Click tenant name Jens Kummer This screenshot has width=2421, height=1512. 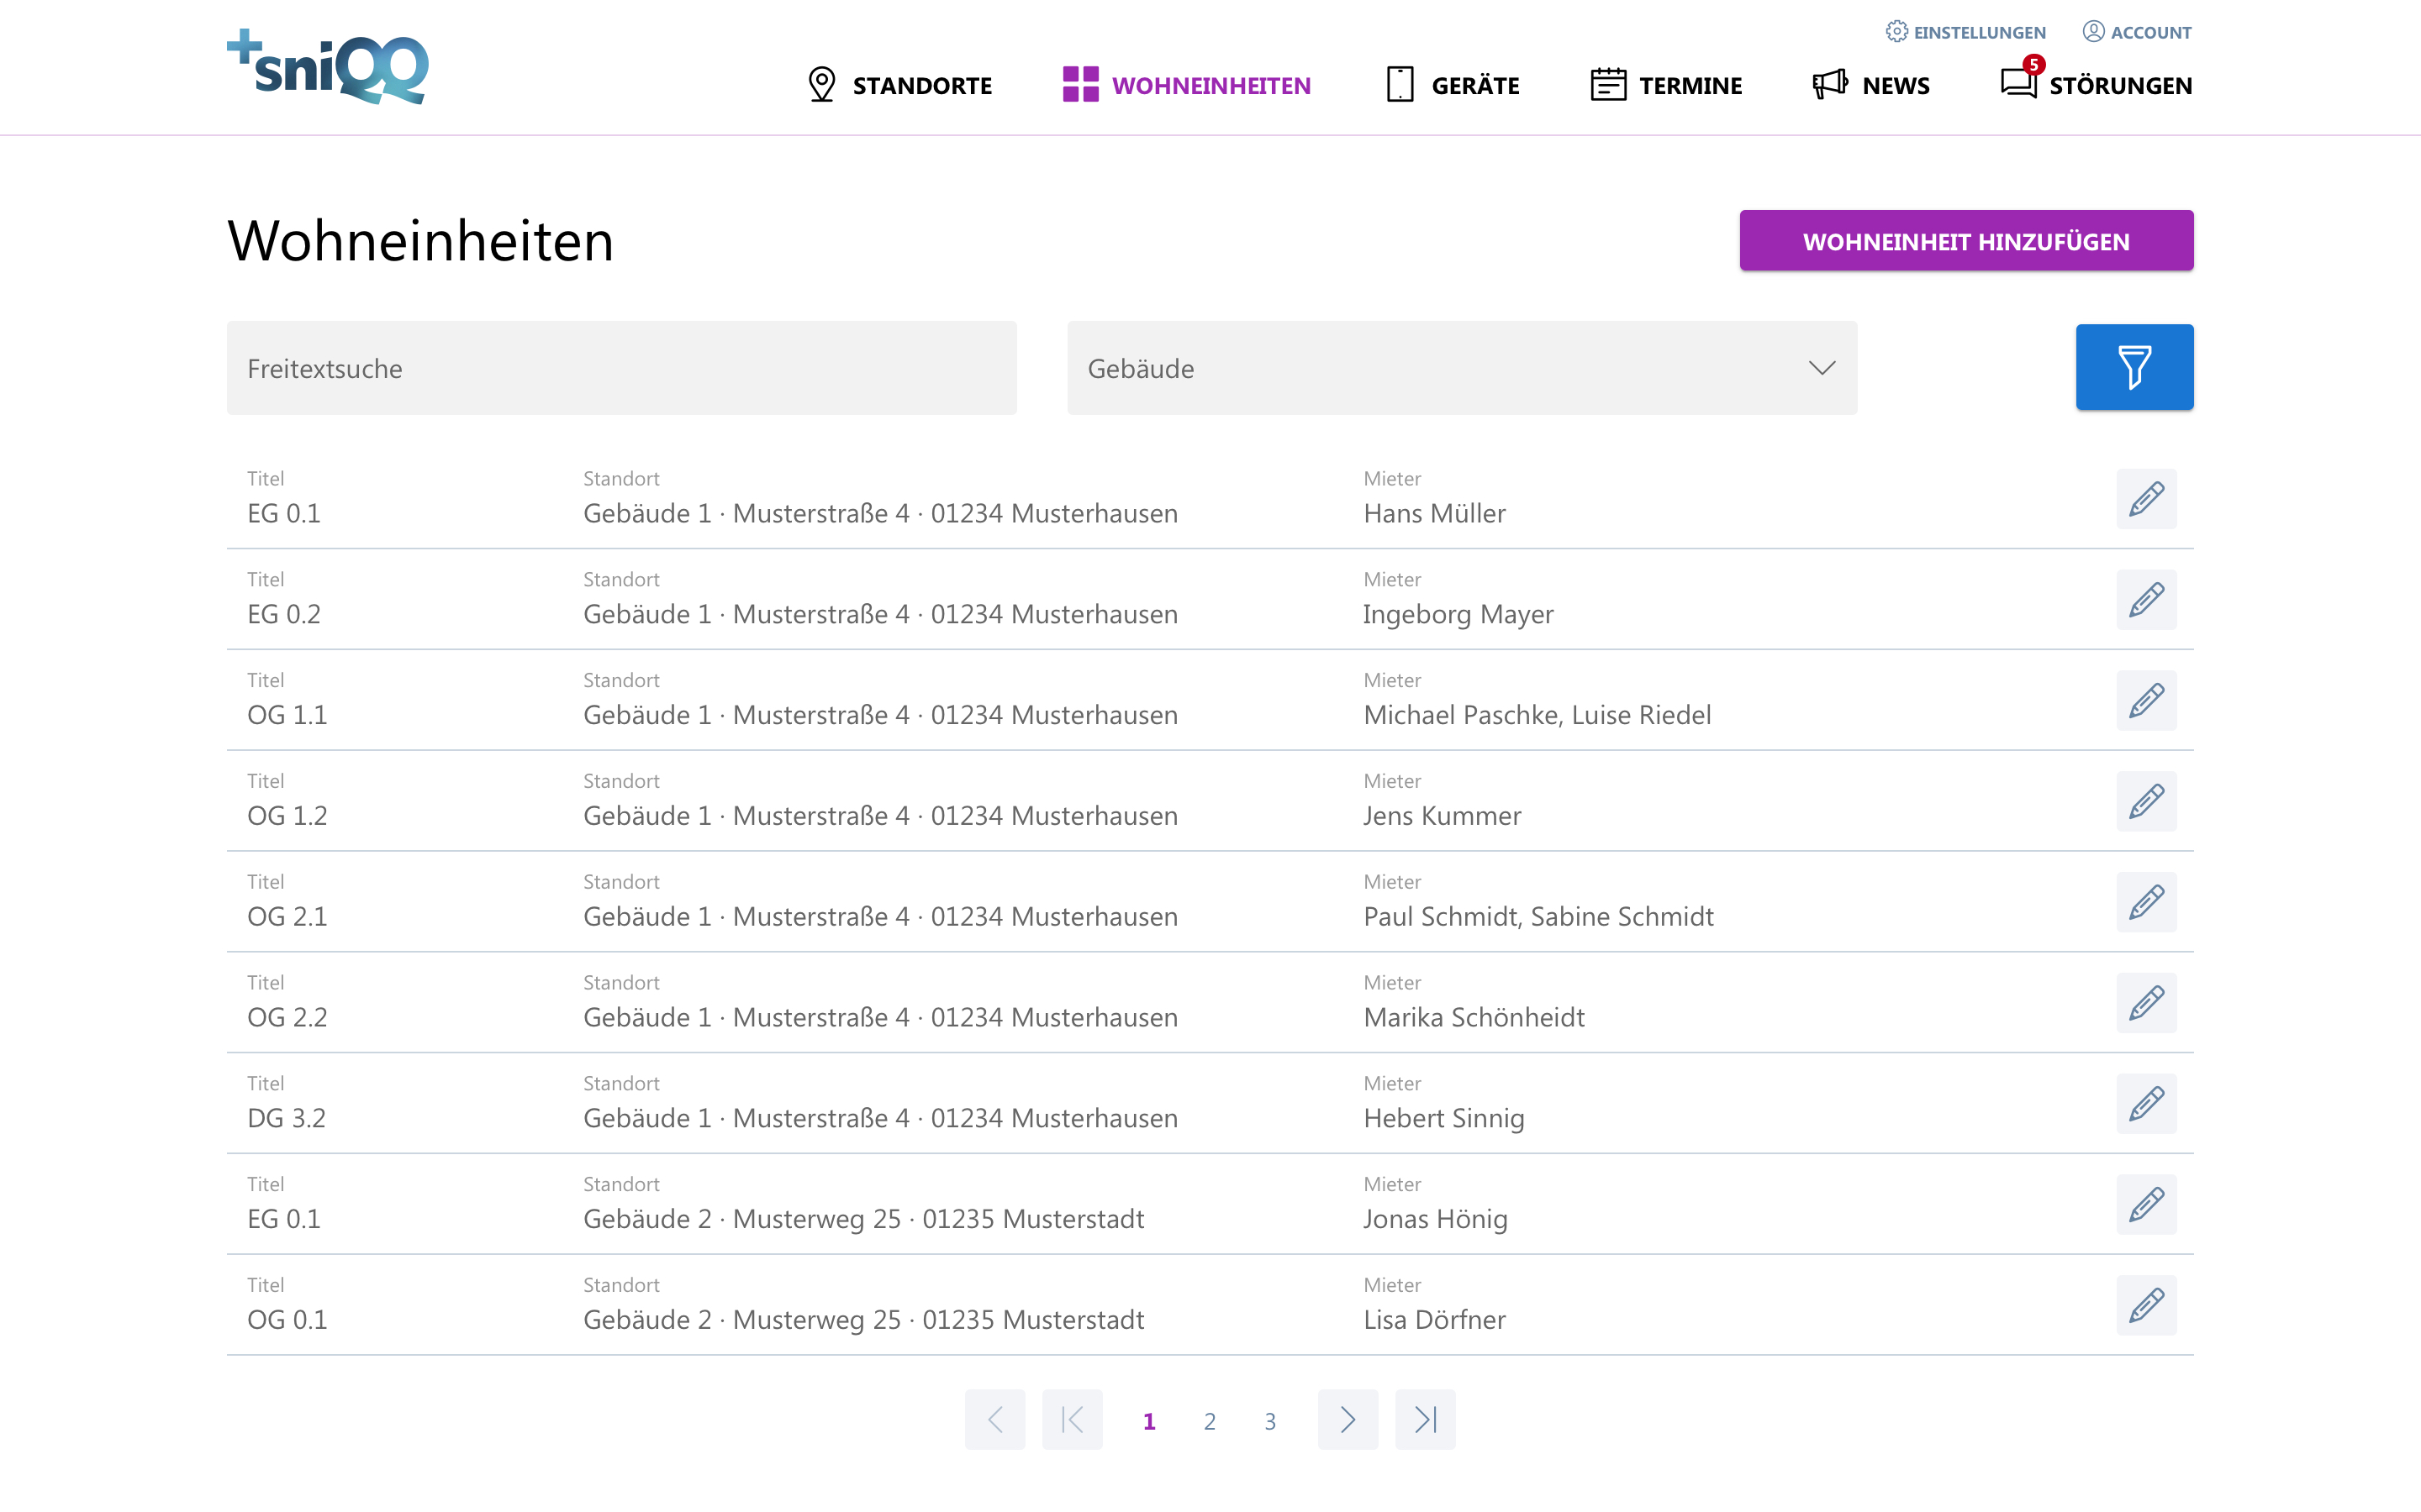(x=1442, y=816)
